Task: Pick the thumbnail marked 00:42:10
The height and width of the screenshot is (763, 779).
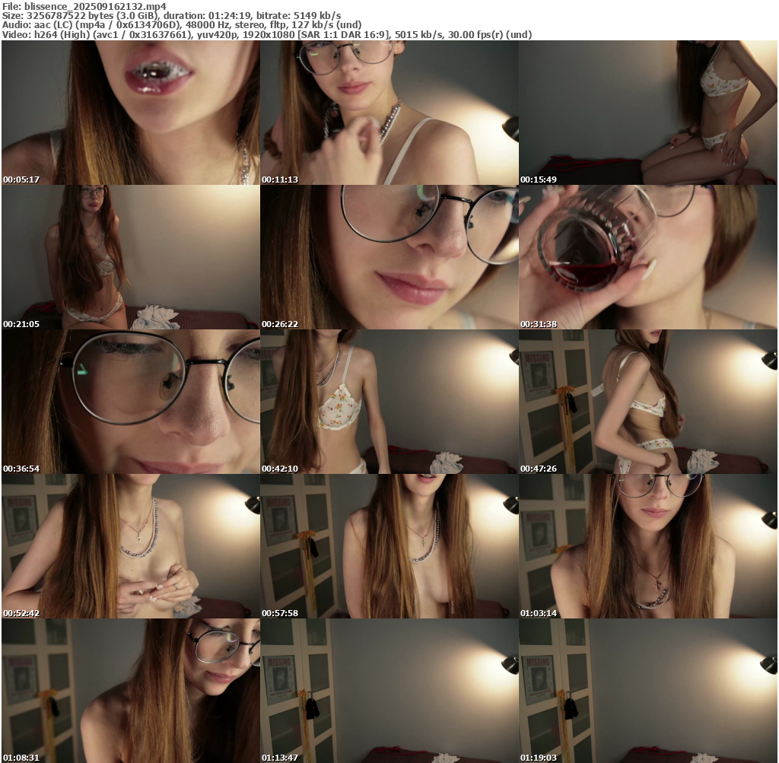Action: click(x=389, y=402)
